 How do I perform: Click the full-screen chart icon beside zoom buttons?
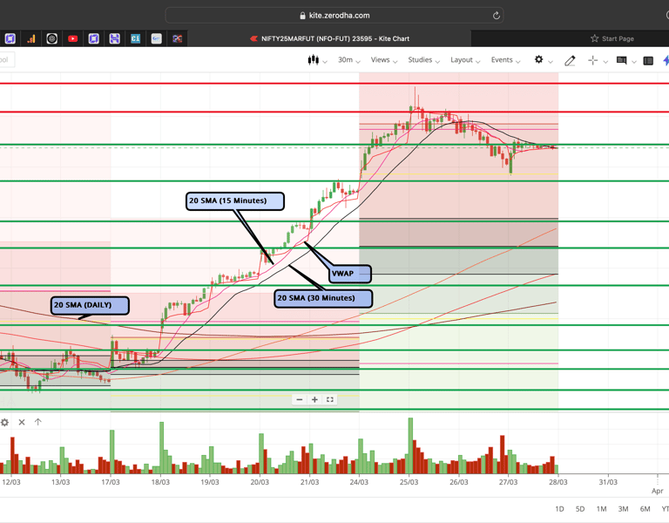click(x=330, y=399)
